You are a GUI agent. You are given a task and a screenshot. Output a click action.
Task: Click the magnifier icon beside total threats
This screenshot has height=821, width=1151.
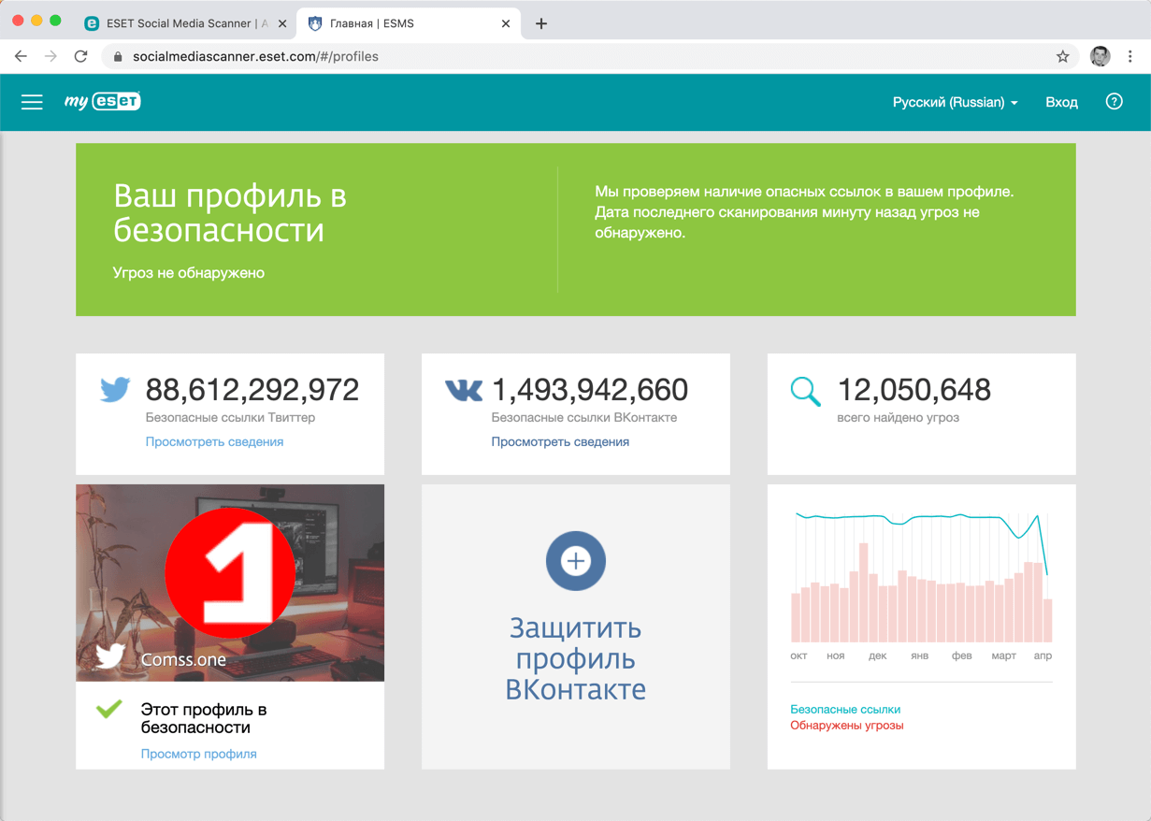pyautogui.click(x=805, y=391)
